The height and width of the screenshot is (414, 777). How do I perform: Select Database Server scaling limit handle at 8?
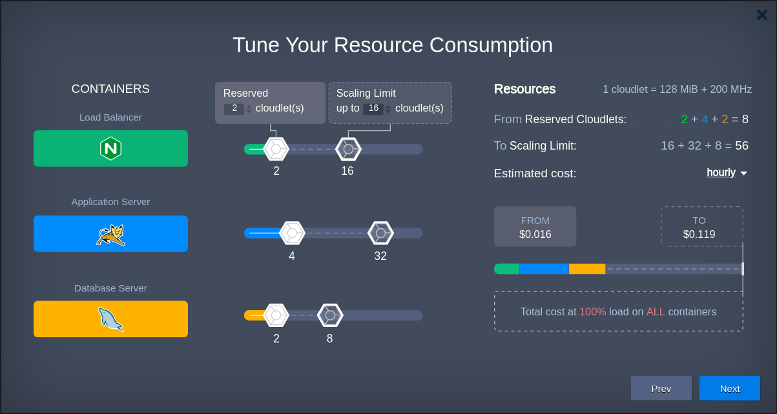click(330, 315)
